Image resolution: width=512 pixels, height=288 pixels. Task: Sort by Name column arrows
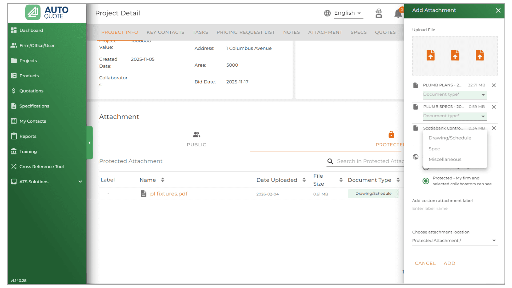click(163, 180)
